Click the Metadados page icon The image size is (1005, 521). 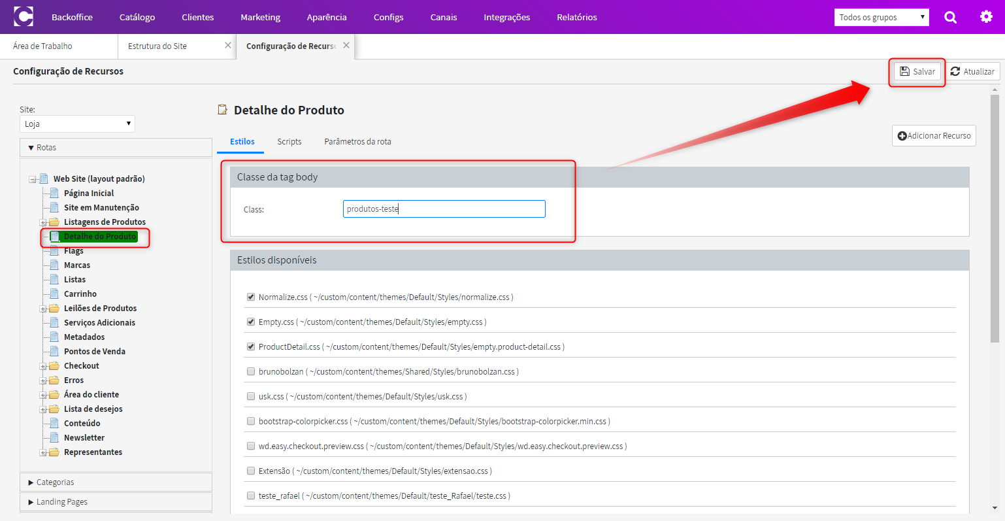pos(55,337)
